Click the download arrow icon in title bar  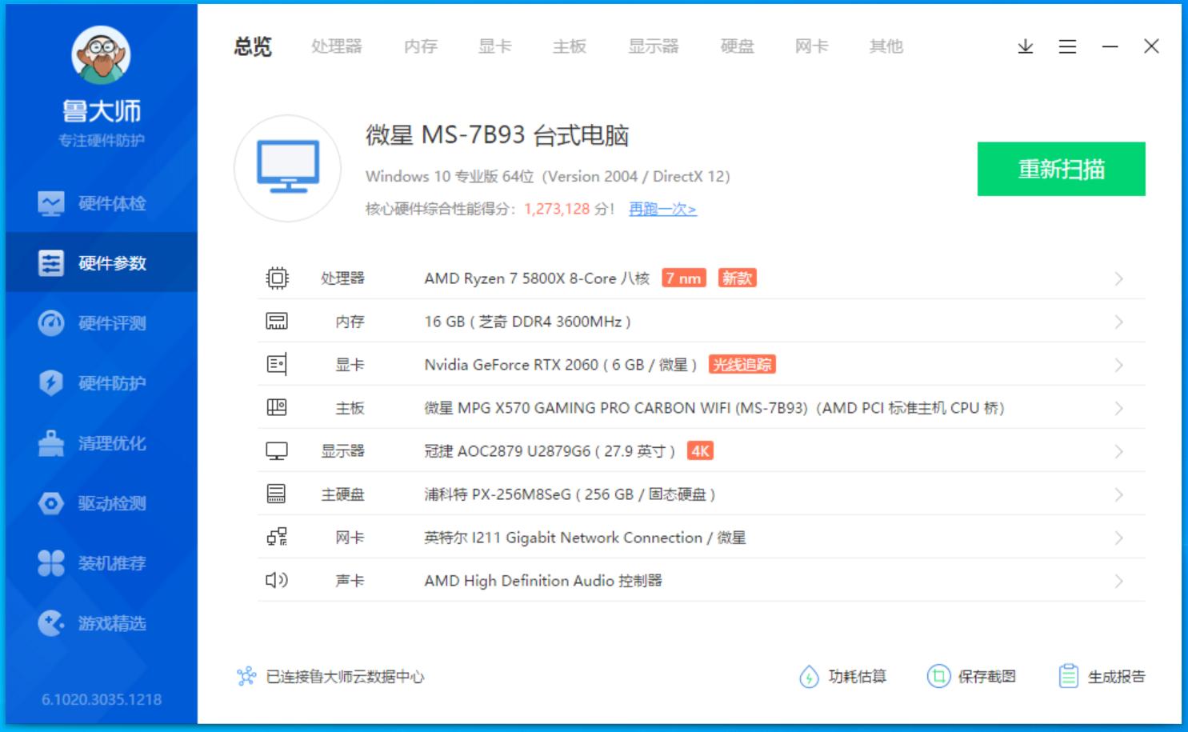pos(1024,46)
